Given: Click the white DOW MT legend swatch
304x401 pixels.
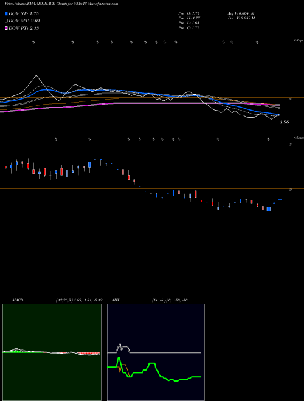Looking at the screenshot, I should click(x=6, y=21).
